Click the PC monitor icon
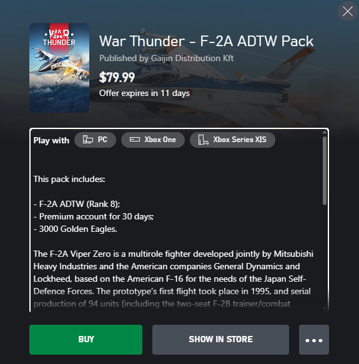Viewport: 359px width, 364px height. [x=88, y=140]
